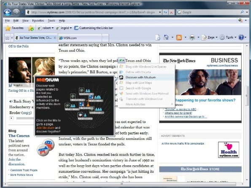251x188 pixels.
Task: Open the Edit menu
Action: click(16, 21)
